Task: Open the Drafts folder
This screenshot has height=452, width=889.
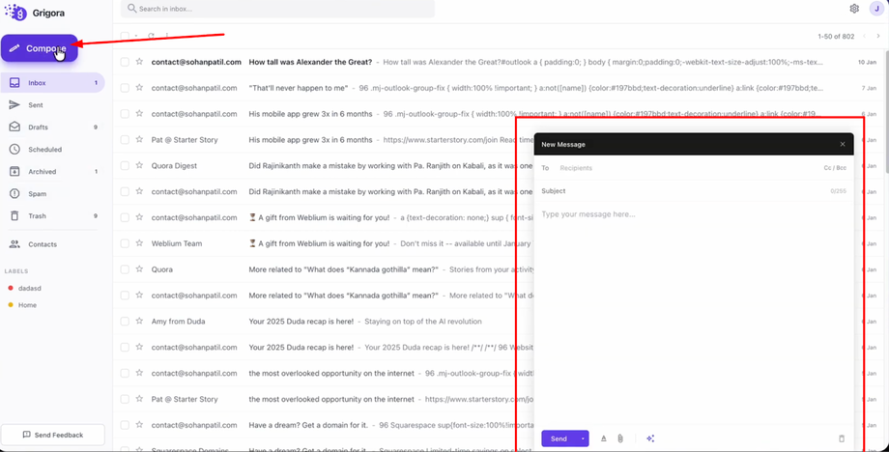Action: 52,127
